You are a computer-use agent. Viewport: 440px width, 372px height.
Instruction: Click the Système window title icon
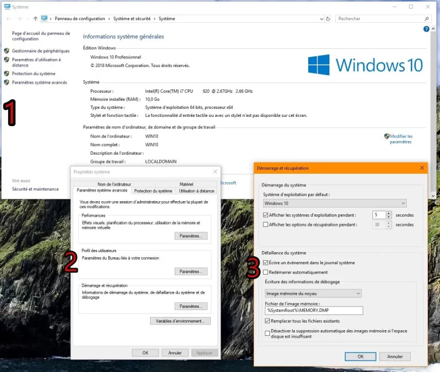point(7,7)
